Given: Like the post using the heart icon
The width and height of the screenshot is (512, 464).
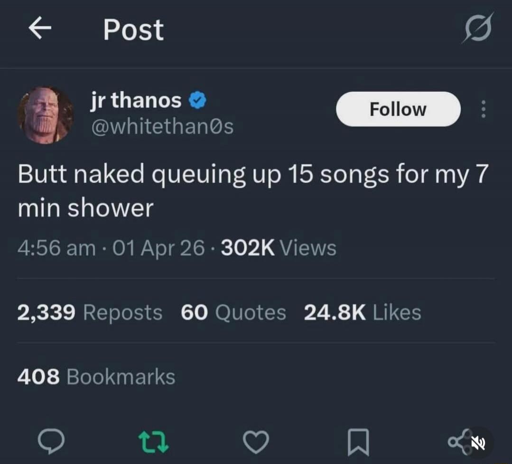Looking at the screenshot, I should coord(256,442).
